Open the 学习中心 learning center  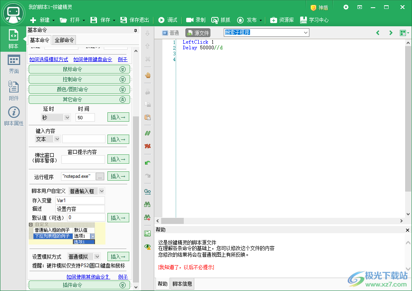[314, 20]
